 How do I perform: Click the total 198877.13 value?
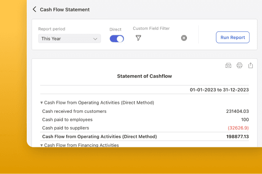pyautogui.click(x=237, y=137)
